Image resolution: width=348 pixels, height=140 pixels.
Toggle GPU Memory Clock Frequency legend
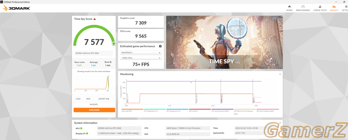(245, 112)
